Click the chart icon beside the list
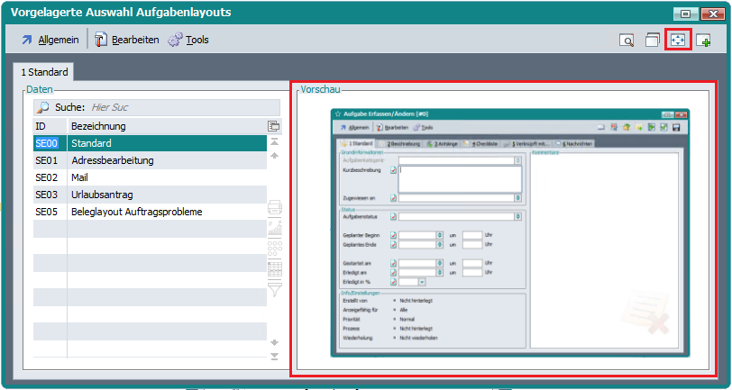The image size is (732, 390). (275, 228)
